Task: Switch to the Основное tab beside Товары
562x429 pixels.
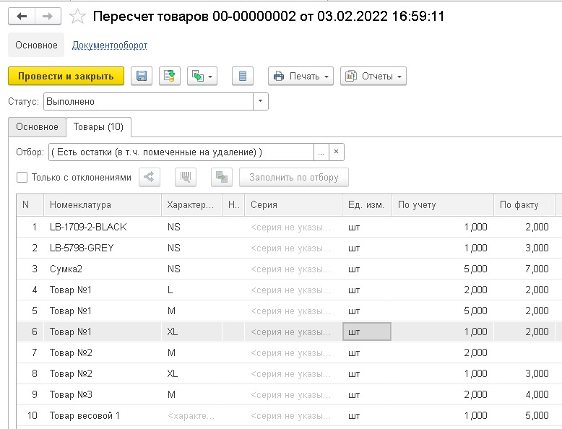Action: [x=37, y=127]
